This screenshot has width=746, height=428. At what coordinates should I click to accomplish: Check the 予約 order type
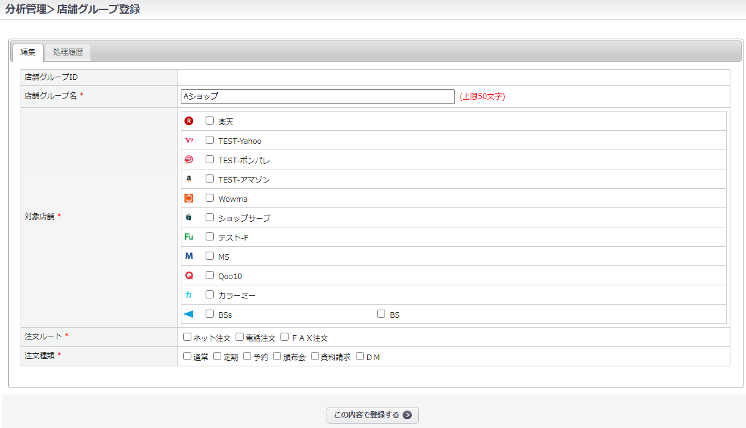[247, 356]
